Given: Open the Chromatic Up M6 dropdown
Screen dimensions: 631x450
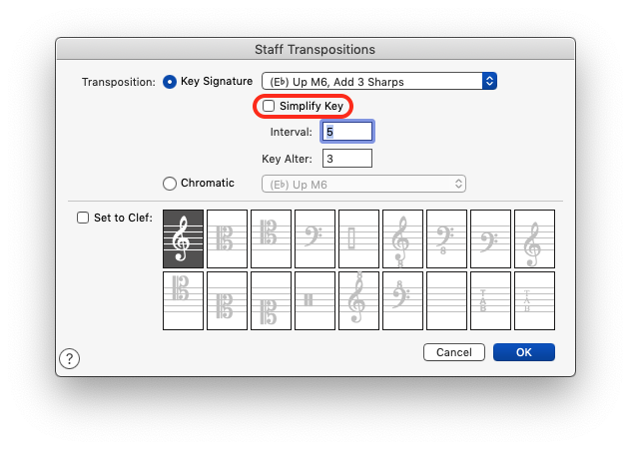Looking at the screenshot, I should point(363,184).
